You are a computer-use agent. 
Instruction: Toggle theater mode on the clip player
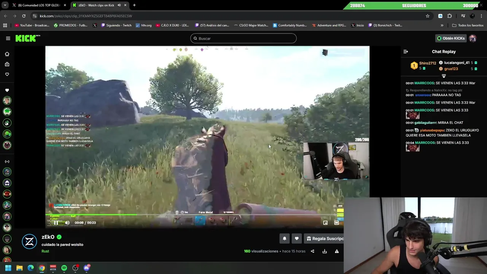click(x=336, y=223)
